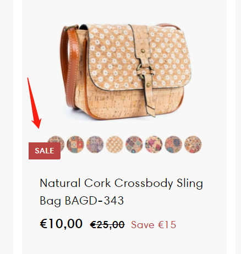Open the cork crossbody bag product image
241x254 pixels.
(x=125, y=71)
